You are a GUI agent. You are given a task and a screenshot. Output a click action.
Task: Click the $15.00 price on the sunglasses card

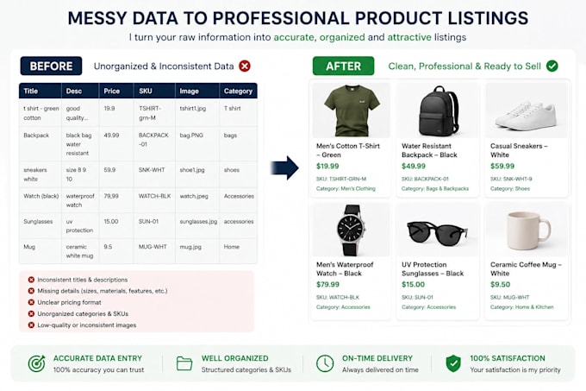(x=413, y=285)
